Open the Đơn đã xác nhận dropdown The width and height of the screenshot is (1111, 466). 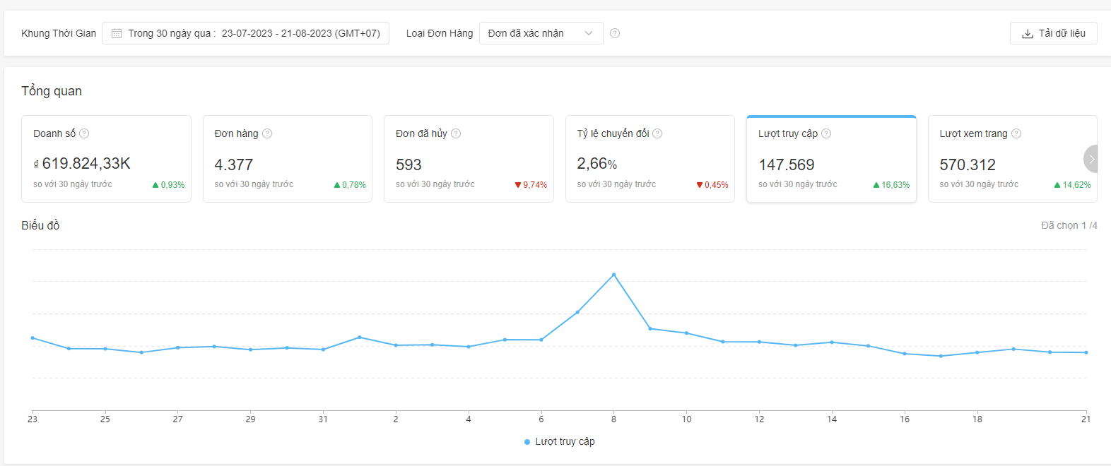coord(541,33)
